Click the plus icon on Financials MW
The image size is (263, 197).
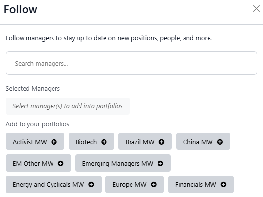tap(223, 185)
